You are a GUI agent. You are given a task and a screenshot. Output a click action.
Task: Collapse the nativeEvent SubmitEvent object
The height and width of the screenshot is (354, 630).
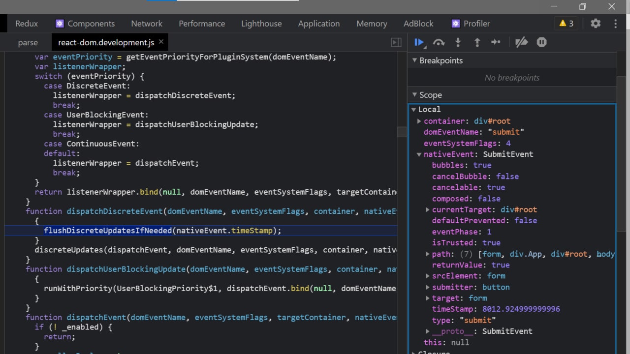[419, 154]
